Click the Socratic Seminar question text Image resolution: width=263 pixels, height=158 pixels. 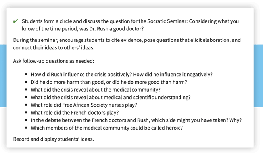pos(130,25)
